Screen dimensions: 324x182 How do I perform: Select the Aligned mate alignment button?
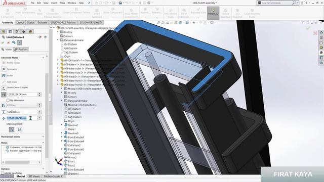12,129
